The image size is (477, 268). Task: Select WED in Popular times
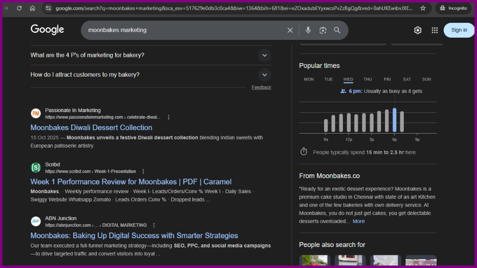click(x=348, y=79)
